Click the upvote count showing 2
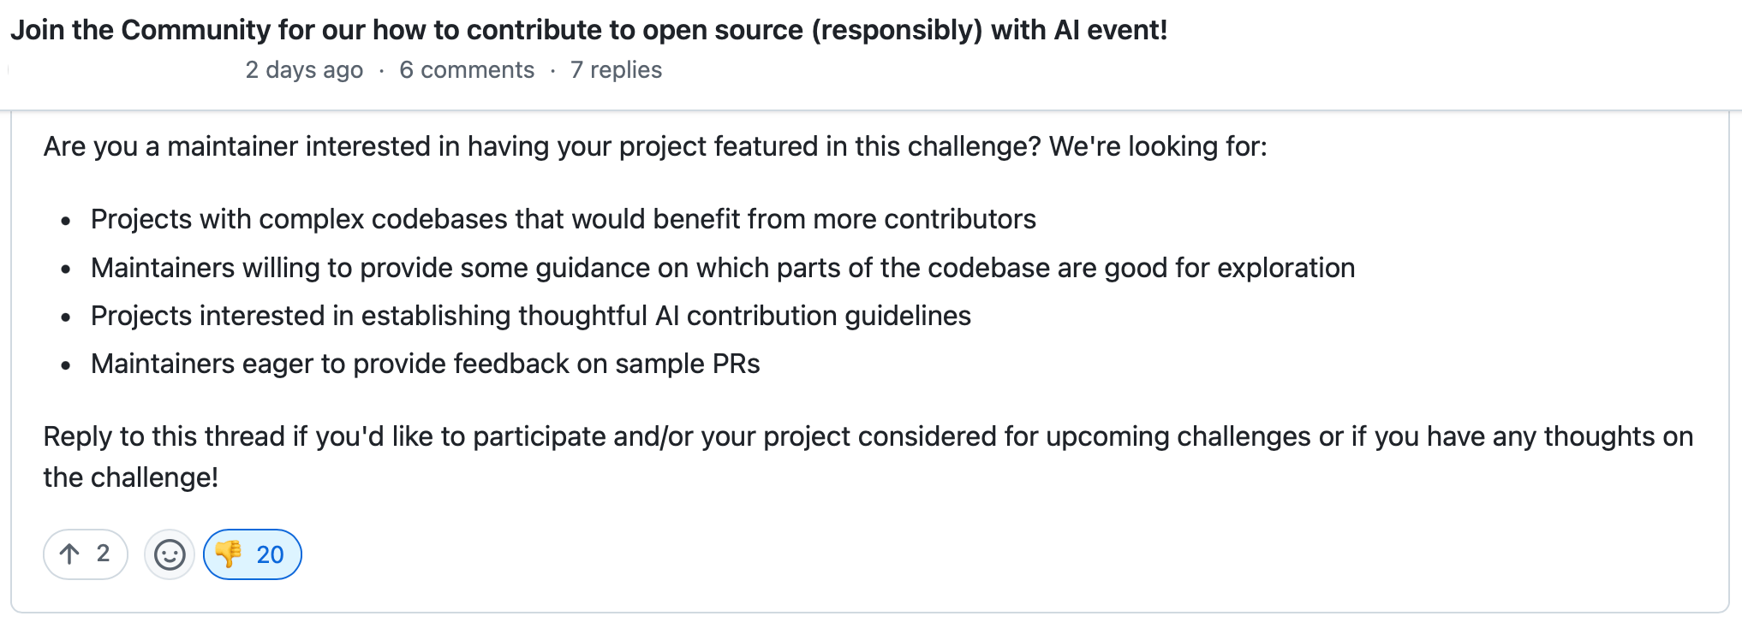Viewport: 1742px width, 628px height. (x=103, y=554)
